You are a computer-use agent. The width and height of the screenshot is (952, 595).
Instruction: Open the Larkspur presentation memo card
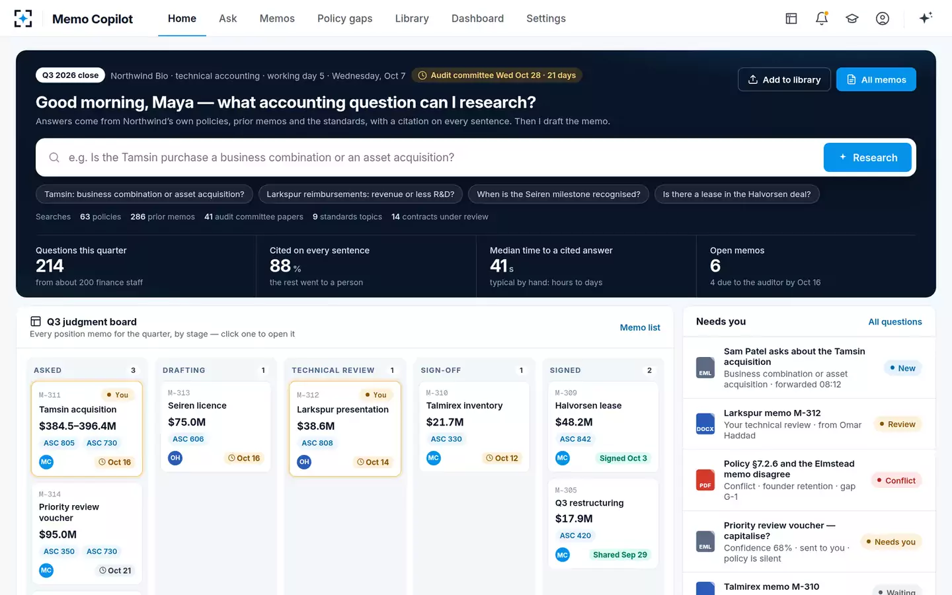[345, 428]
